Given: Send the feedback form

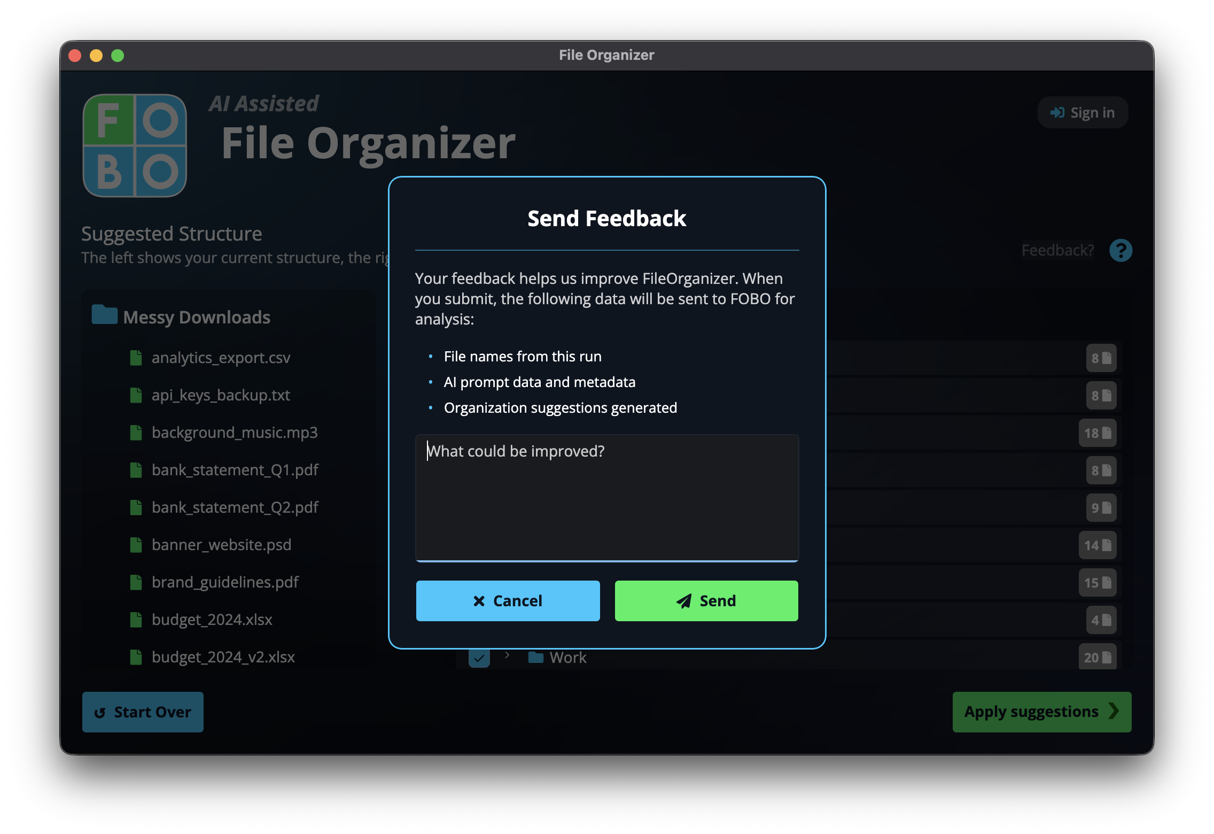Looking at the screenshot, I should click(706, 600).
